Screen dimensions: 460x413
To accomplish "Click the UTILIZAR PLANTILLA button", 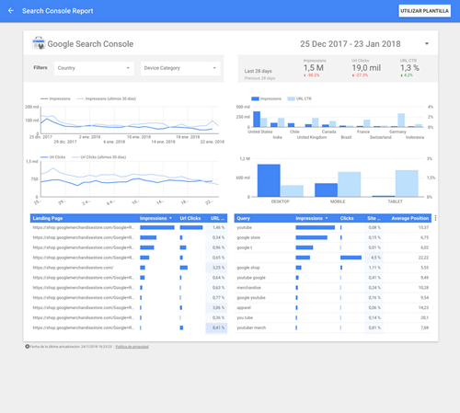I will click(x=424, y=11).
